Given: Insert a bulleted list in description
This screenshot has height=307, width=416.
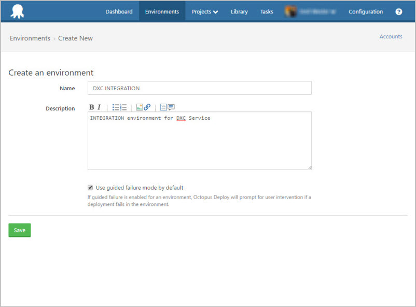Looking at the screenshot, I should click(116, 107).
